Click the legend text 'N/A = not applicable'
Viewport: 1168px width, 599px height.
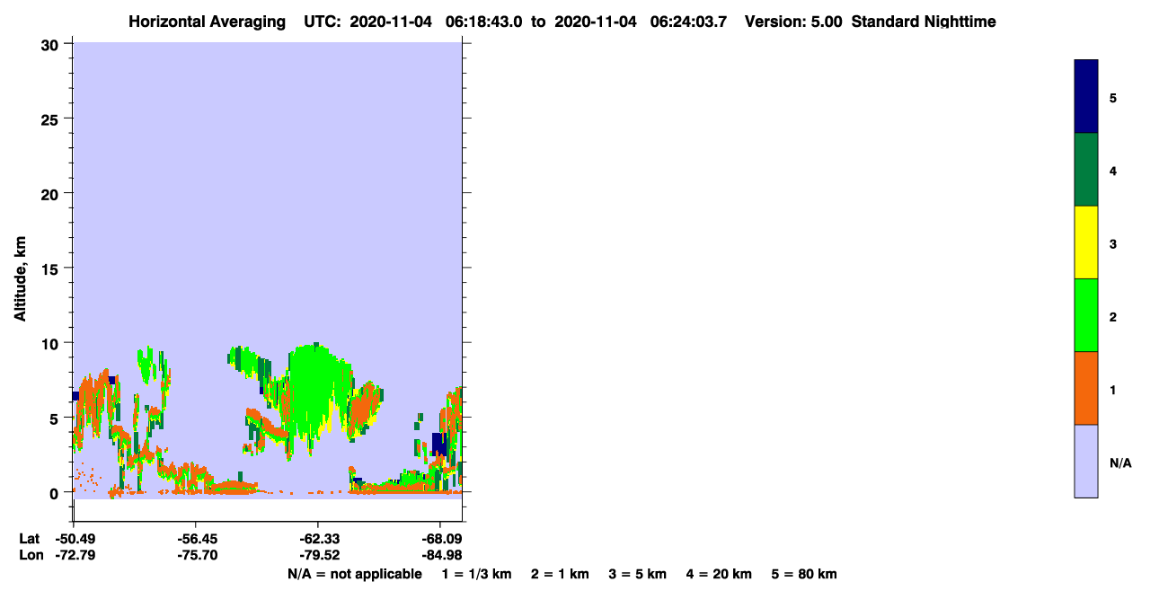point(354,574)
